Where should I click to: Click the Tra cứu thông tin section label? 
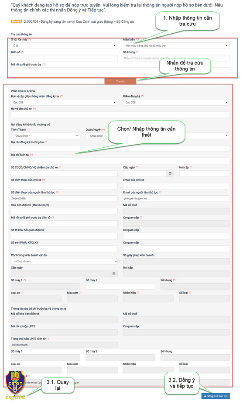point(21,35)
